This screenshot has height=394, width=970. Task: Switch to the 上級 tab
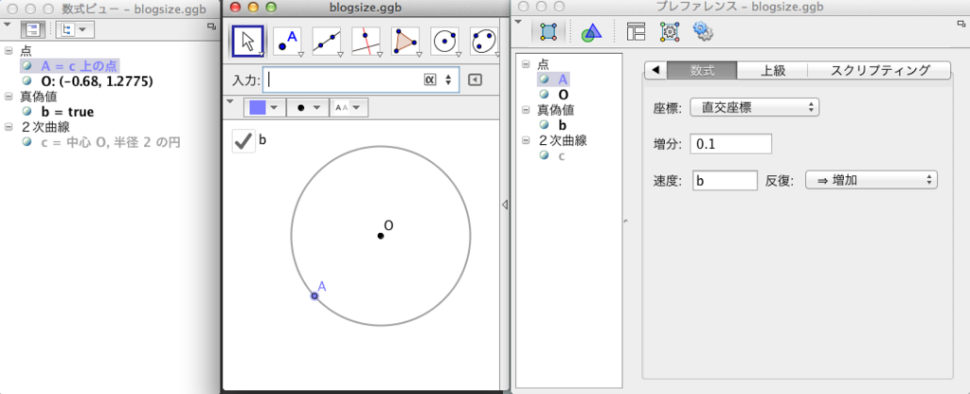click(773, 70)
